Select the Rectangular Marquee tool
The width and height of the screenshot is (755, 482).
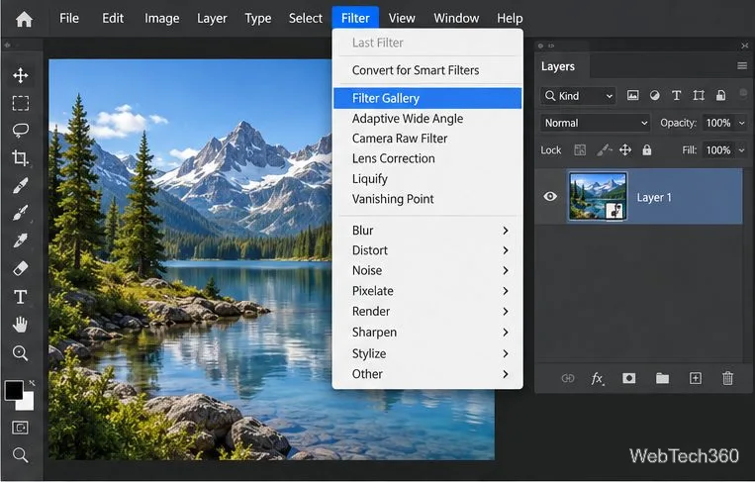(x=20, y=103)
